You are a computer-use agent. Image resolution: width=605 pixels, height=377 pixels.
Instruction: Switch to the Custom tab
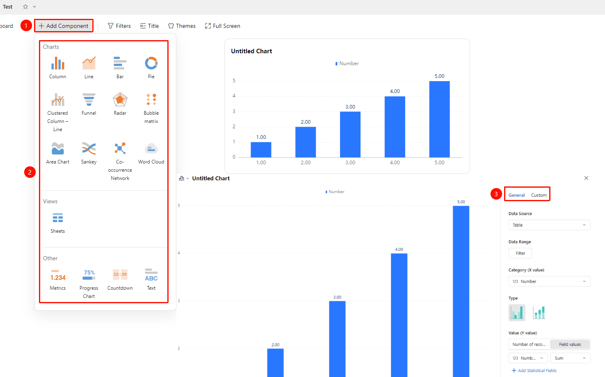coord(539,195)
